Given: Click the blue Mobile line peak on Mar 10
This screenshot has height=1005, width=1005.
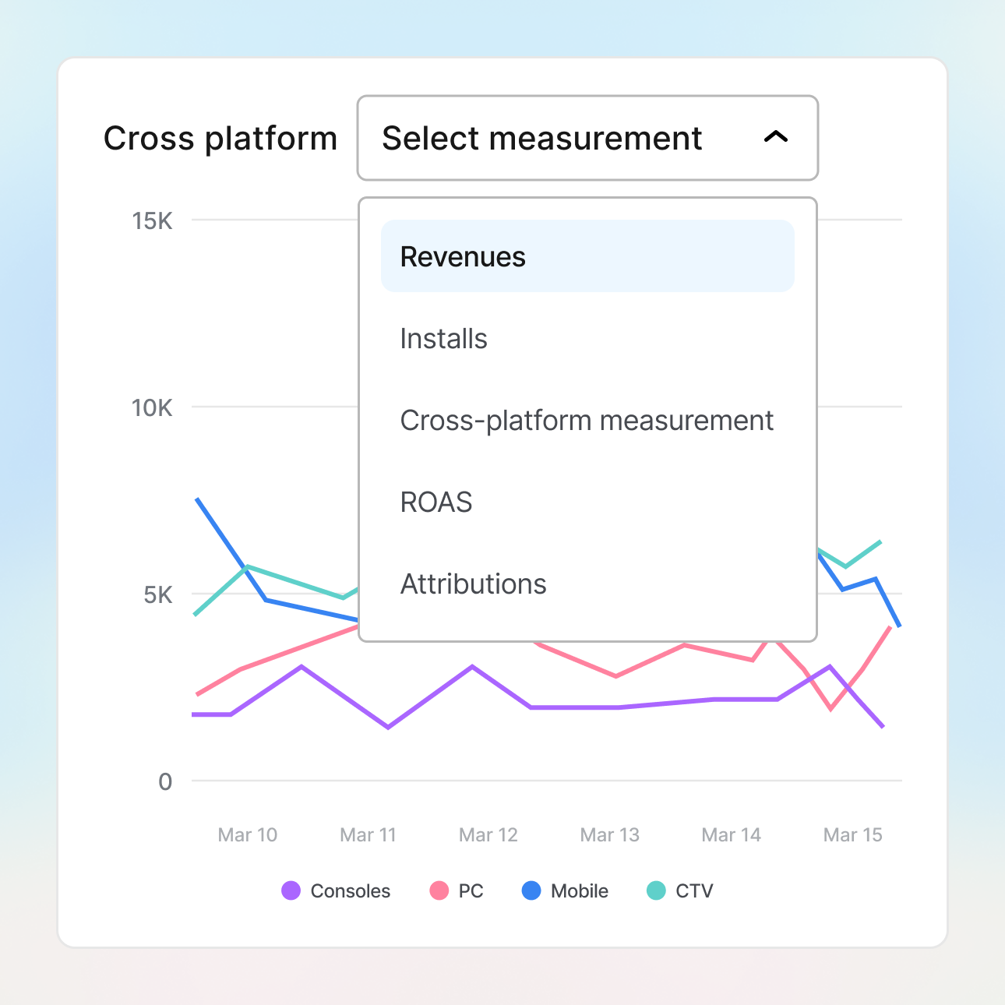Looking at the screenshot, I should pos(198,499).
